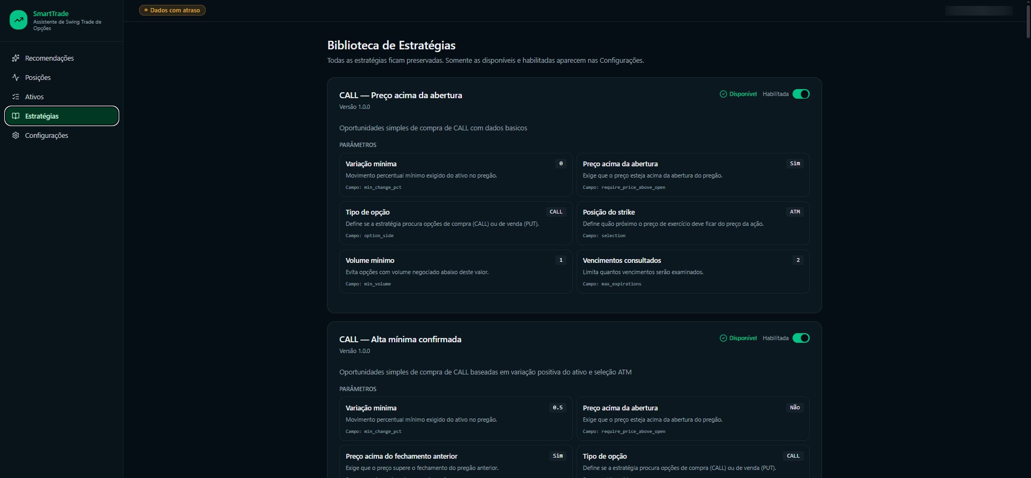This screenshot has width=1031, height=478.
Task: Click Campo: option_side text
Action: click(x=369, y=236)
